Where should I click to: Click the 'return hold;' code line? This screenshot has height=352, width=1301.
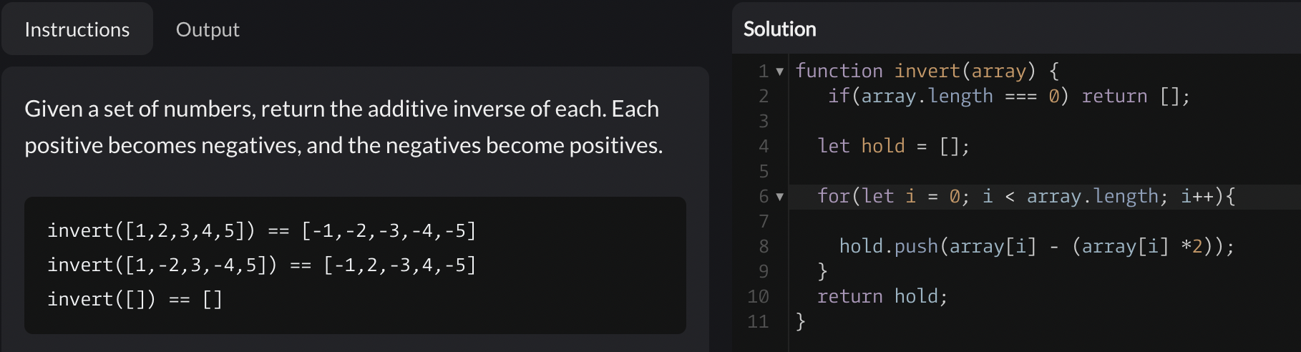(x=882, y=297)
